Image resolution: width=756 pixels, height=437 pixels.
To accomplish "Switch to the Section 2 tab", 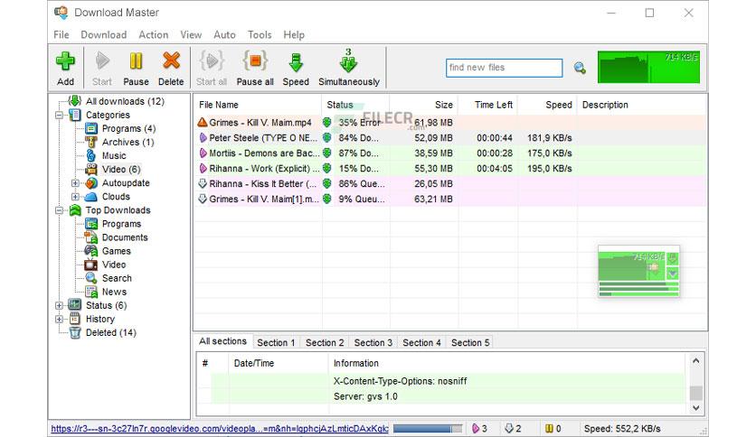I will tap(325, 343).
